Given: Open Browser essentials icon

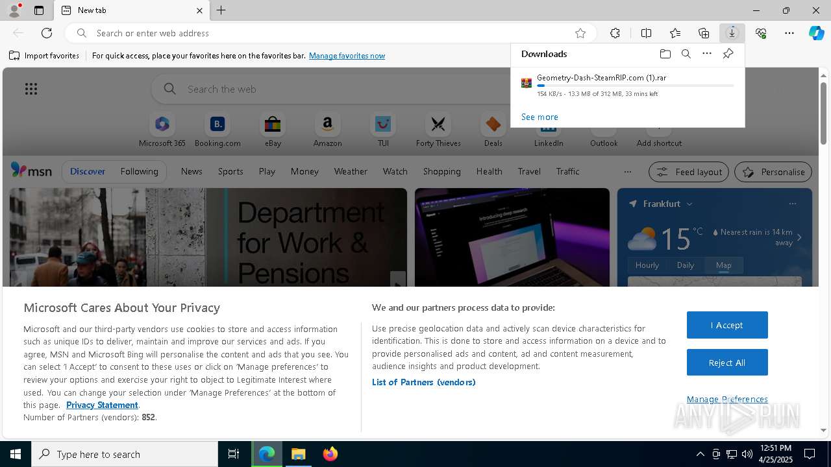Looking at the screenshot, I should (761, 33).
